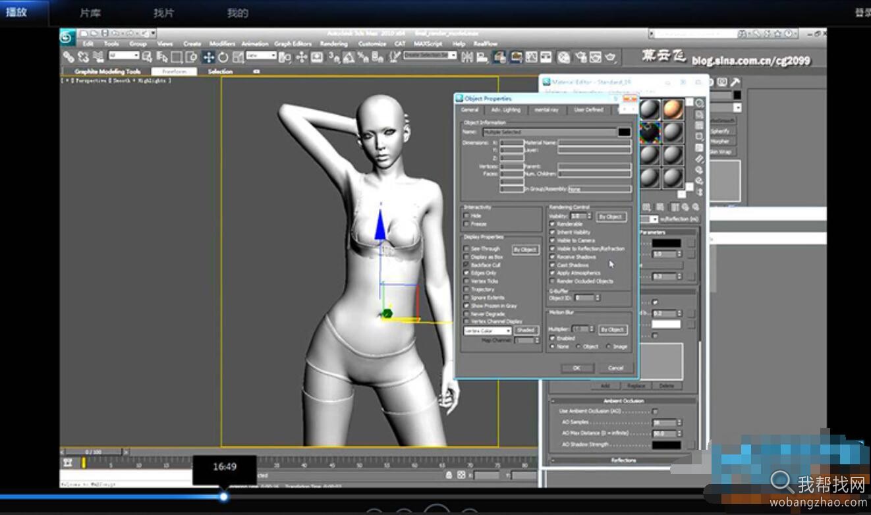Click Material Editor sample type icon

(x=699, y=103)
